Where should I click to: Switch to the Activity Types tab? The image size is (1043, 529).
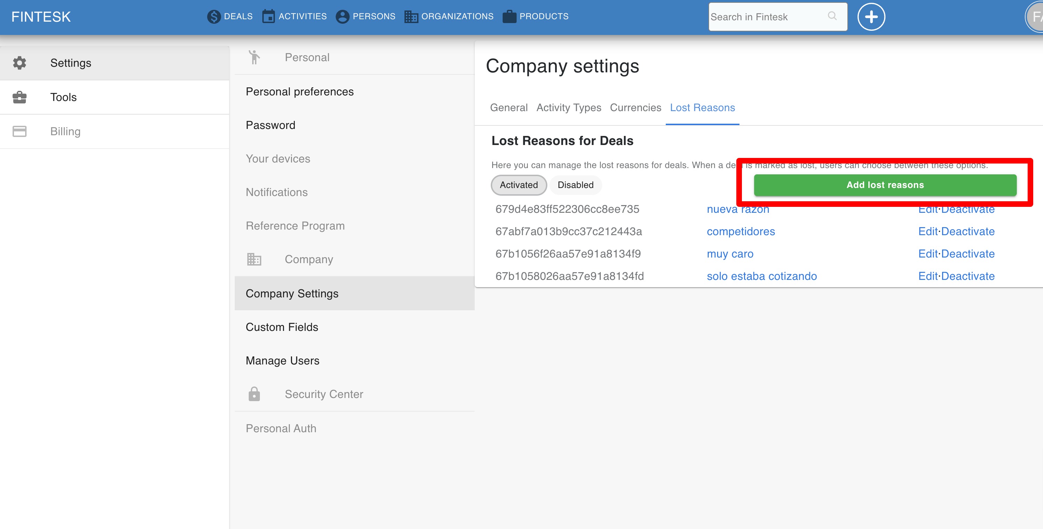(x=568, y=107)
